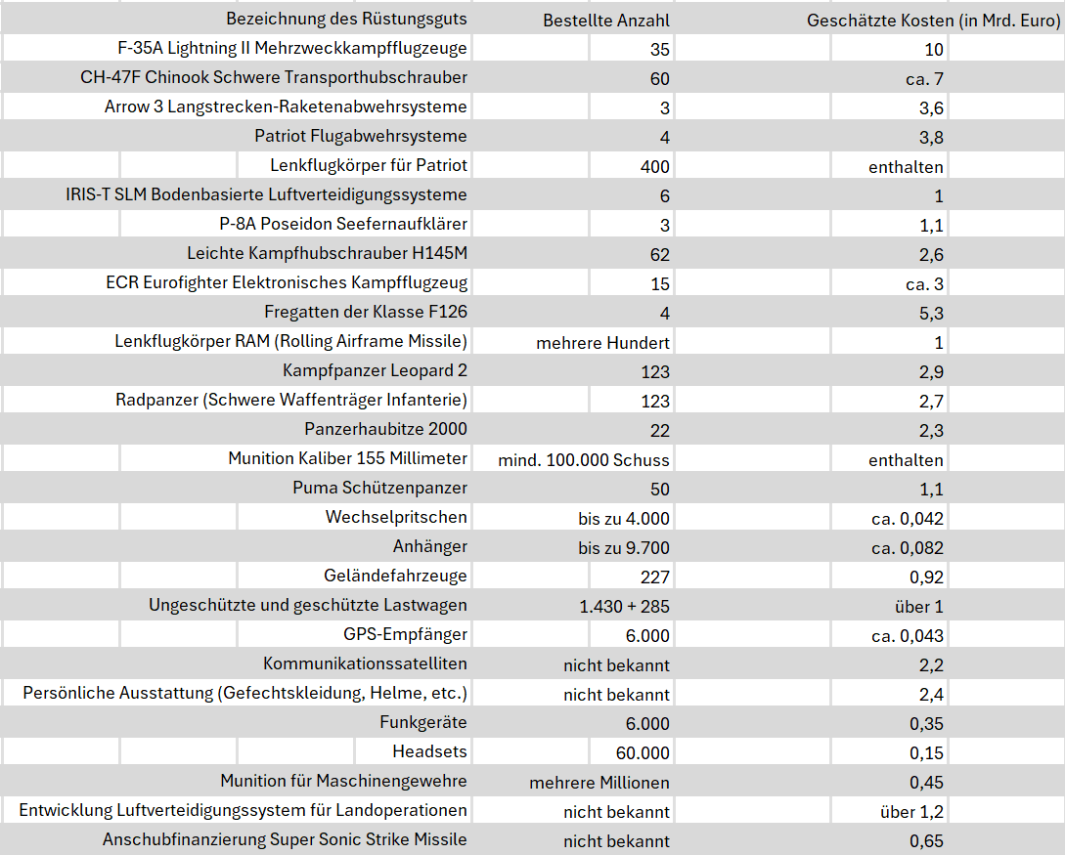
Task: Select quantity '22' for Panzerhaubitze 2000
Action: 659,430
